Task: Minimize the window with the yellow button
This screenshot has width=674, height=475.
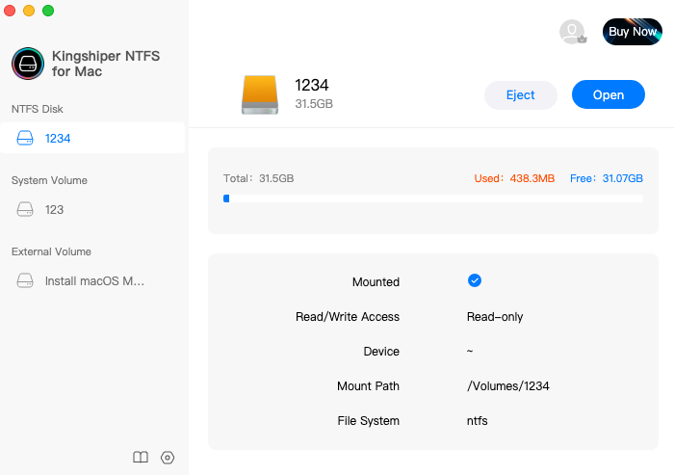Action: point(29,11)
